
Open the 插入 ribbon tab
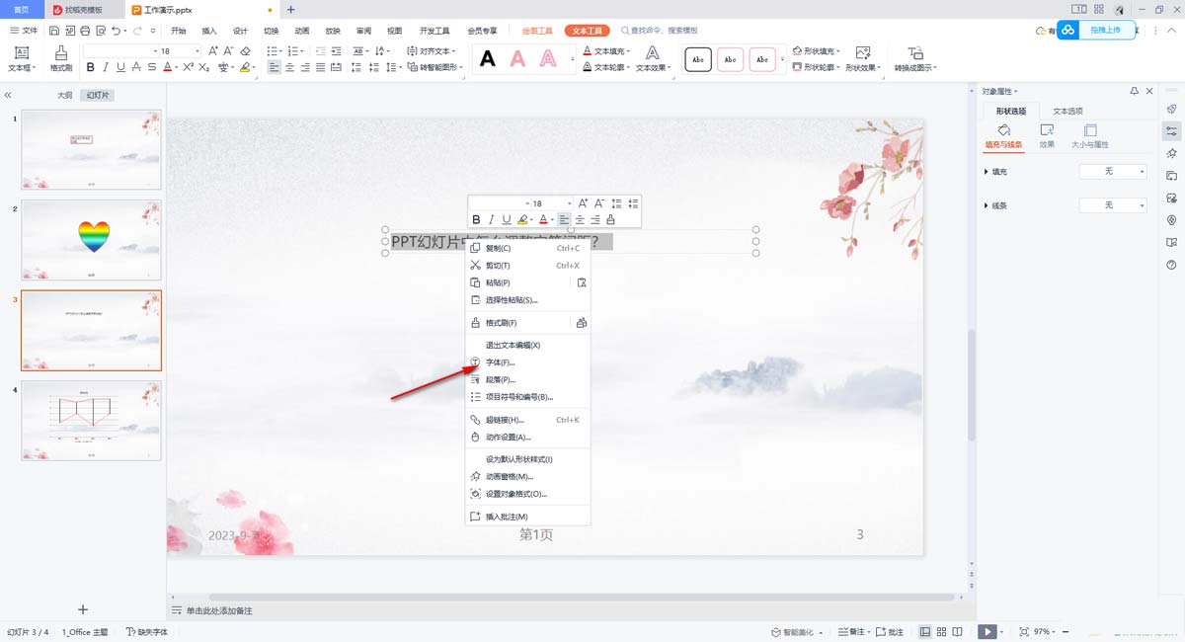point(209,32)
